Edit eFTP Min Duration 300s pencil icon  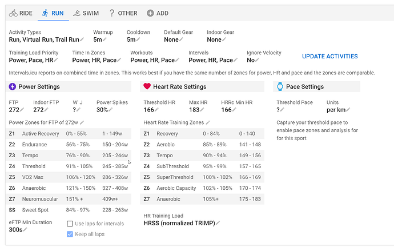pyautogui.click(x=25, y=229)
